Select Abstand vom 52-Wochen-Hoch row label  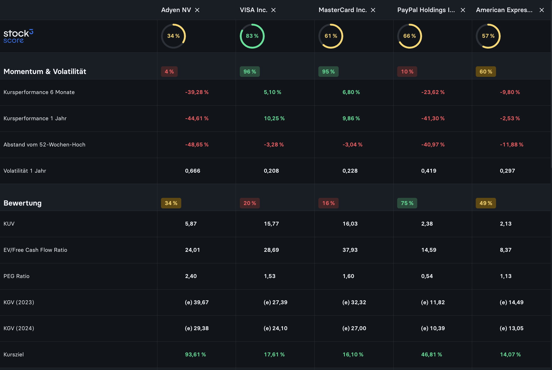coord(44,145)
